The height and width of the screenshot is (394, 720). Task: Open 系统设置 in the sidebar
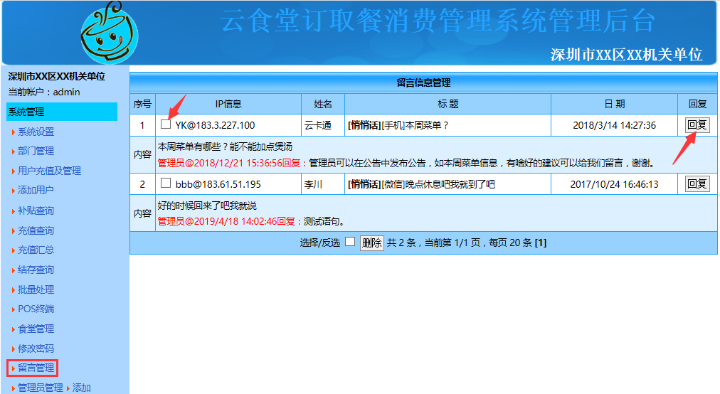36,132
